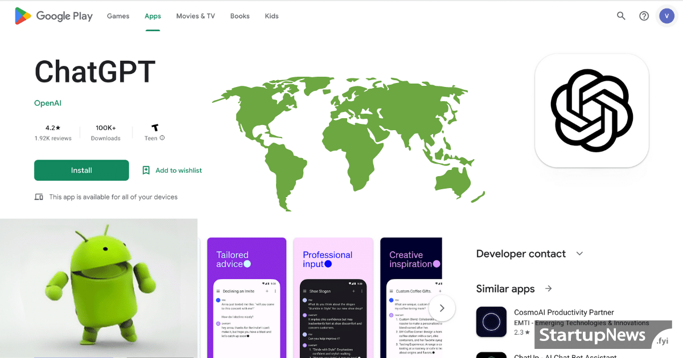Switch to the Movies & TV tab
Screen dimensions: 683x358
tap(195, 16)
